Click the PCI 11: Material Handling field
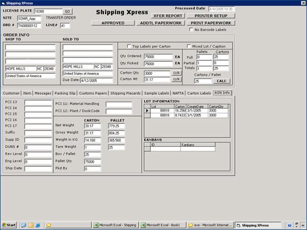Image resolution: width=307 pixels, height=230 pixels. pos(119,104)
